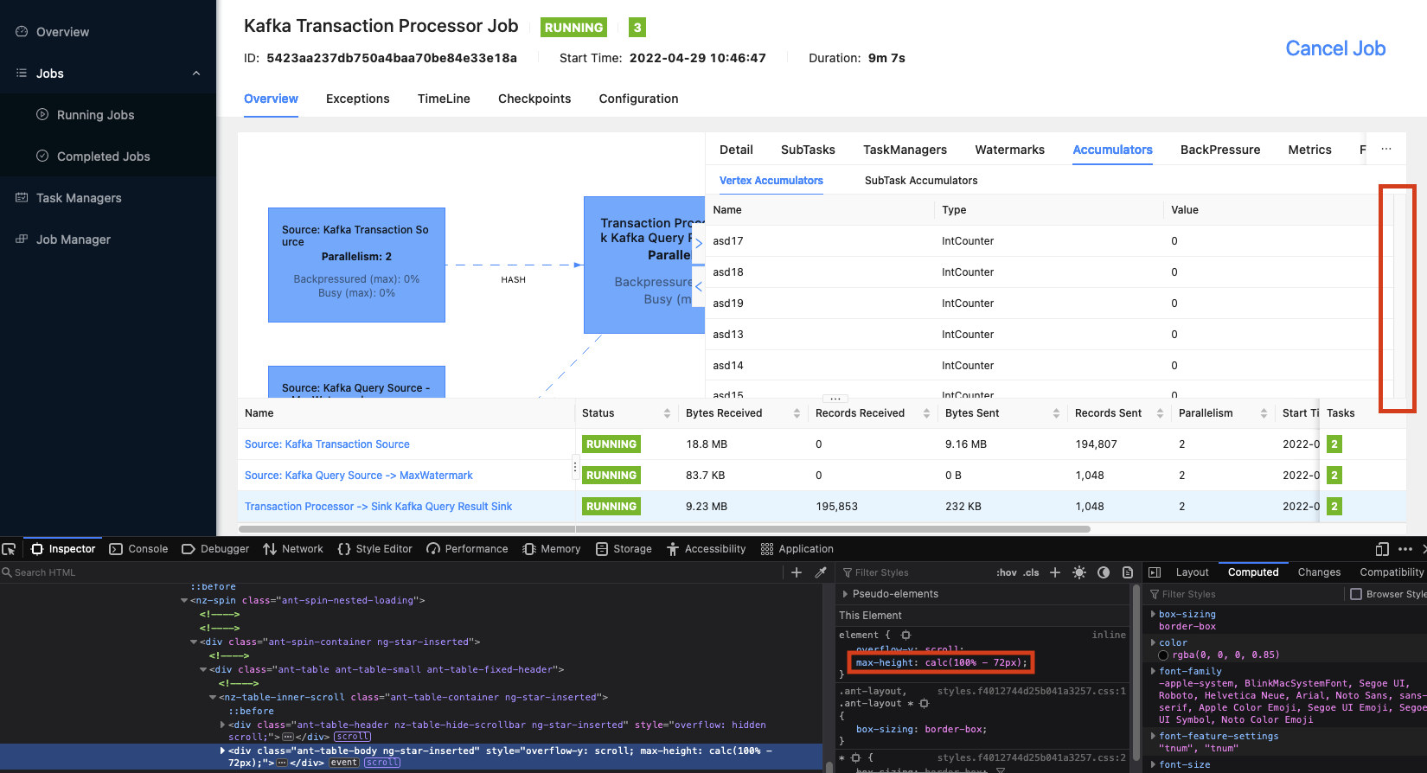Viewport: 1427px width, 773px height.
Task: Collapse the nz-table-inner-scroll node
Action: [x=213, y=697]
